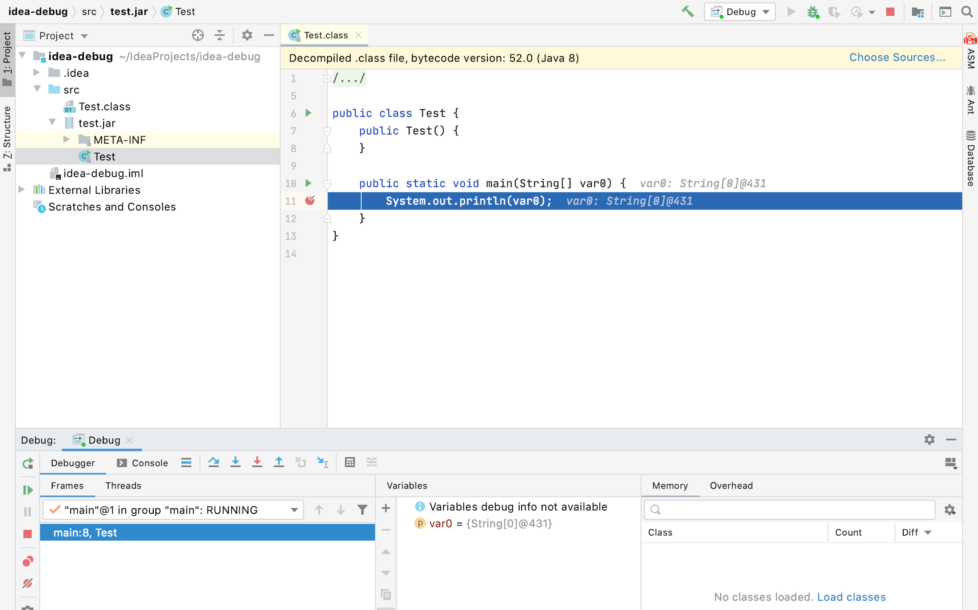Toggle the breakpoint on line 11
Image resolution: width=978 pixels, height=610 pixels.
(x=310, y=201)
